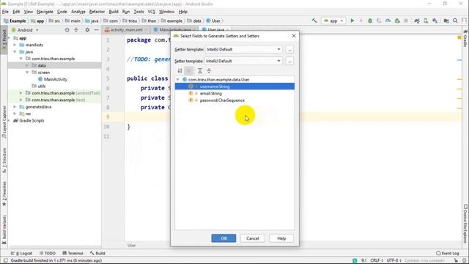The height and width of the screenshot is (264, 469).
Task: Click the Help button in dialog
Action: (x=281, y=238)
